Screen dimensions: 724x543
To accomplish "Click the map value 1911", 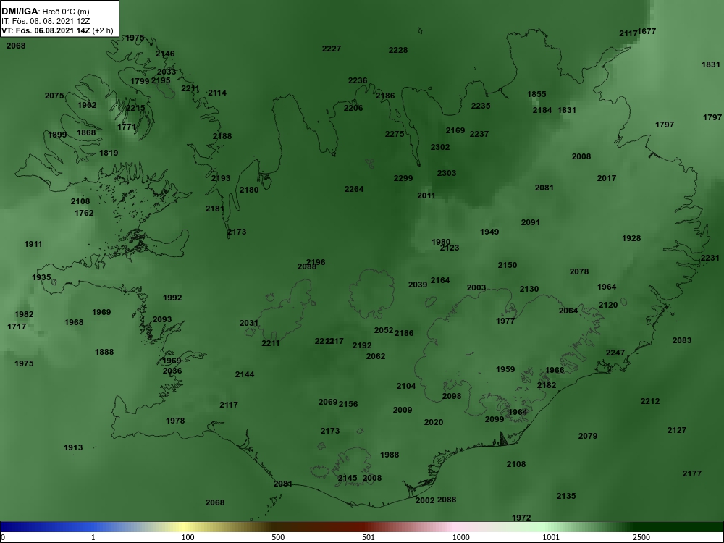I will (33, 244).
